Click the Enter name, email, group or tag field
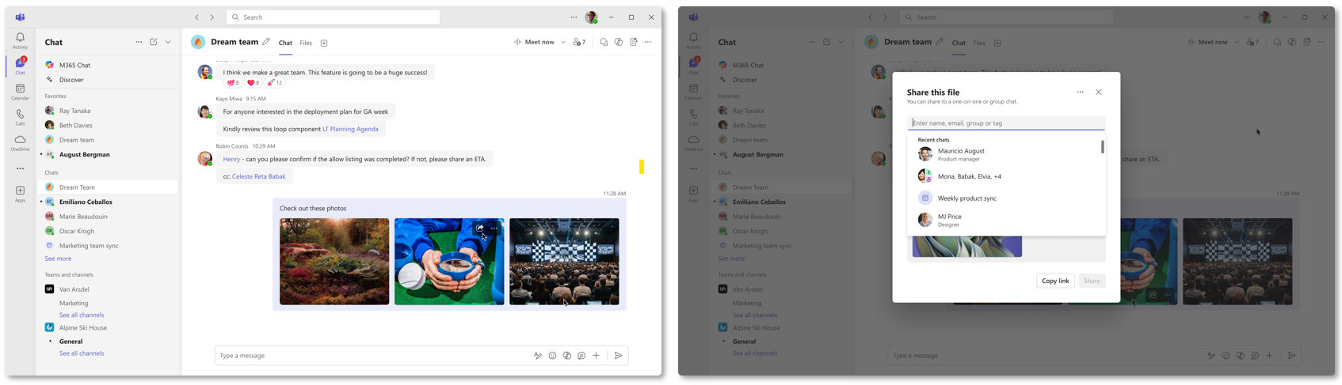Viewport: 1342px width, 385px height. [x=1006, y=123]
